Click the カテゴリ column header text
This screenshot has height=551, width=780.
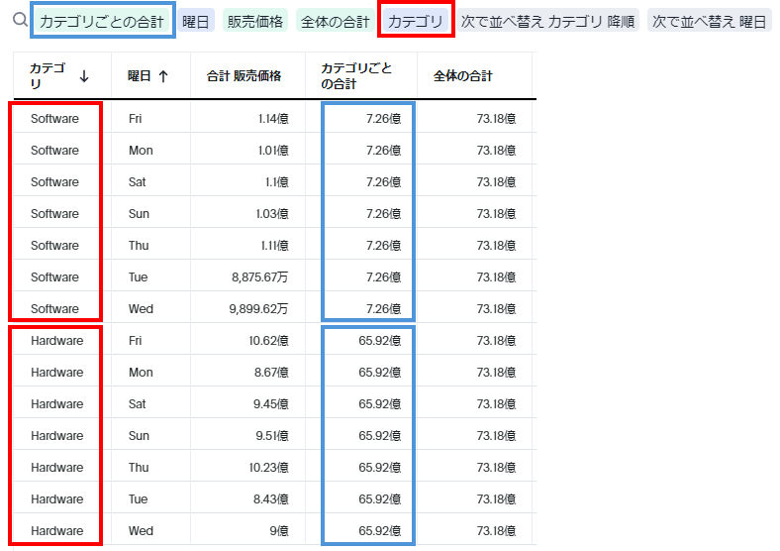(x=48, y=76)
